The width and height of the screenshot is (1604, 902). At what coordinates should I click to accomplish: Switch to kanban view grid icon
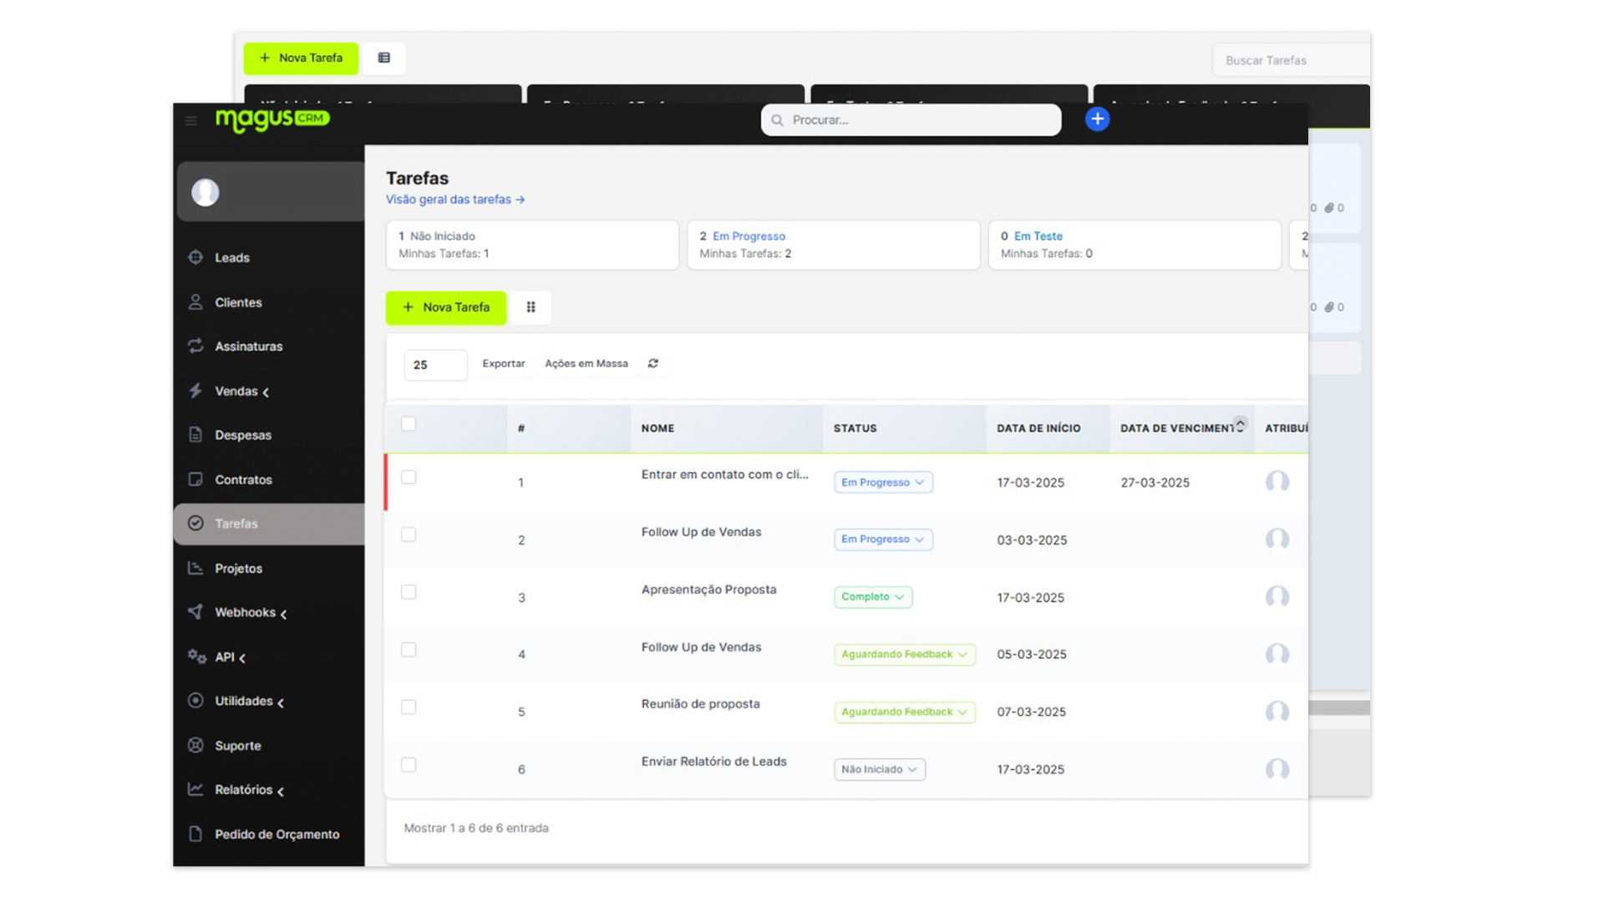pos(530,307)
